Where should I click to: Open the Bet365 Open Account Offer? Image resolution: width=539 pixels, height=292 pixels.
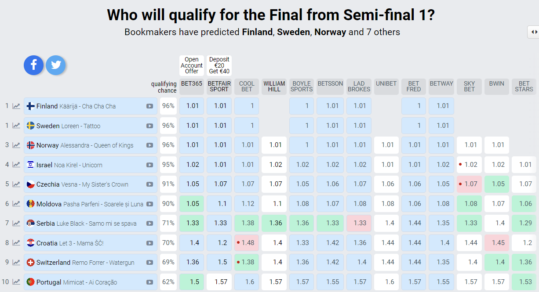192,65
